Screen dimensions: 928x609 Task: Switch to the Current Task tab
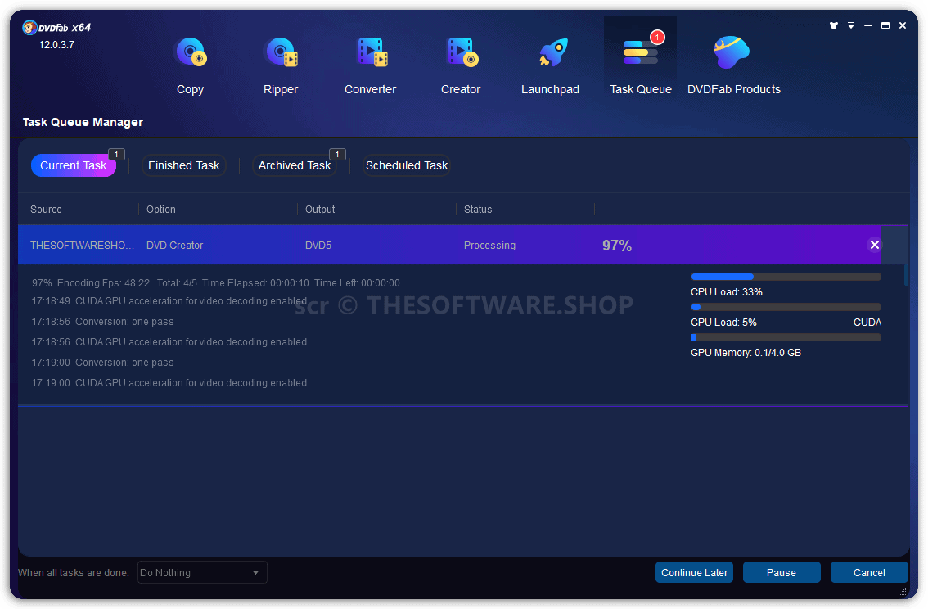[x=74, y=165]
